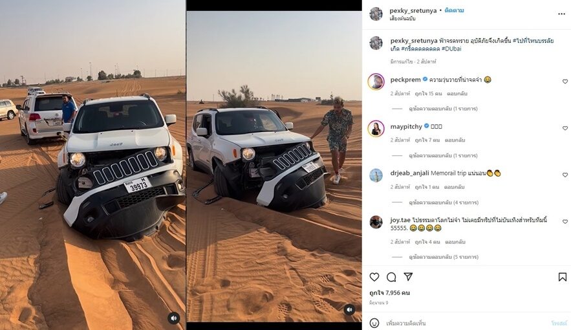Open the #DUbai hashtag link
This screenshot has width=571, height=330.
(451, 49)
